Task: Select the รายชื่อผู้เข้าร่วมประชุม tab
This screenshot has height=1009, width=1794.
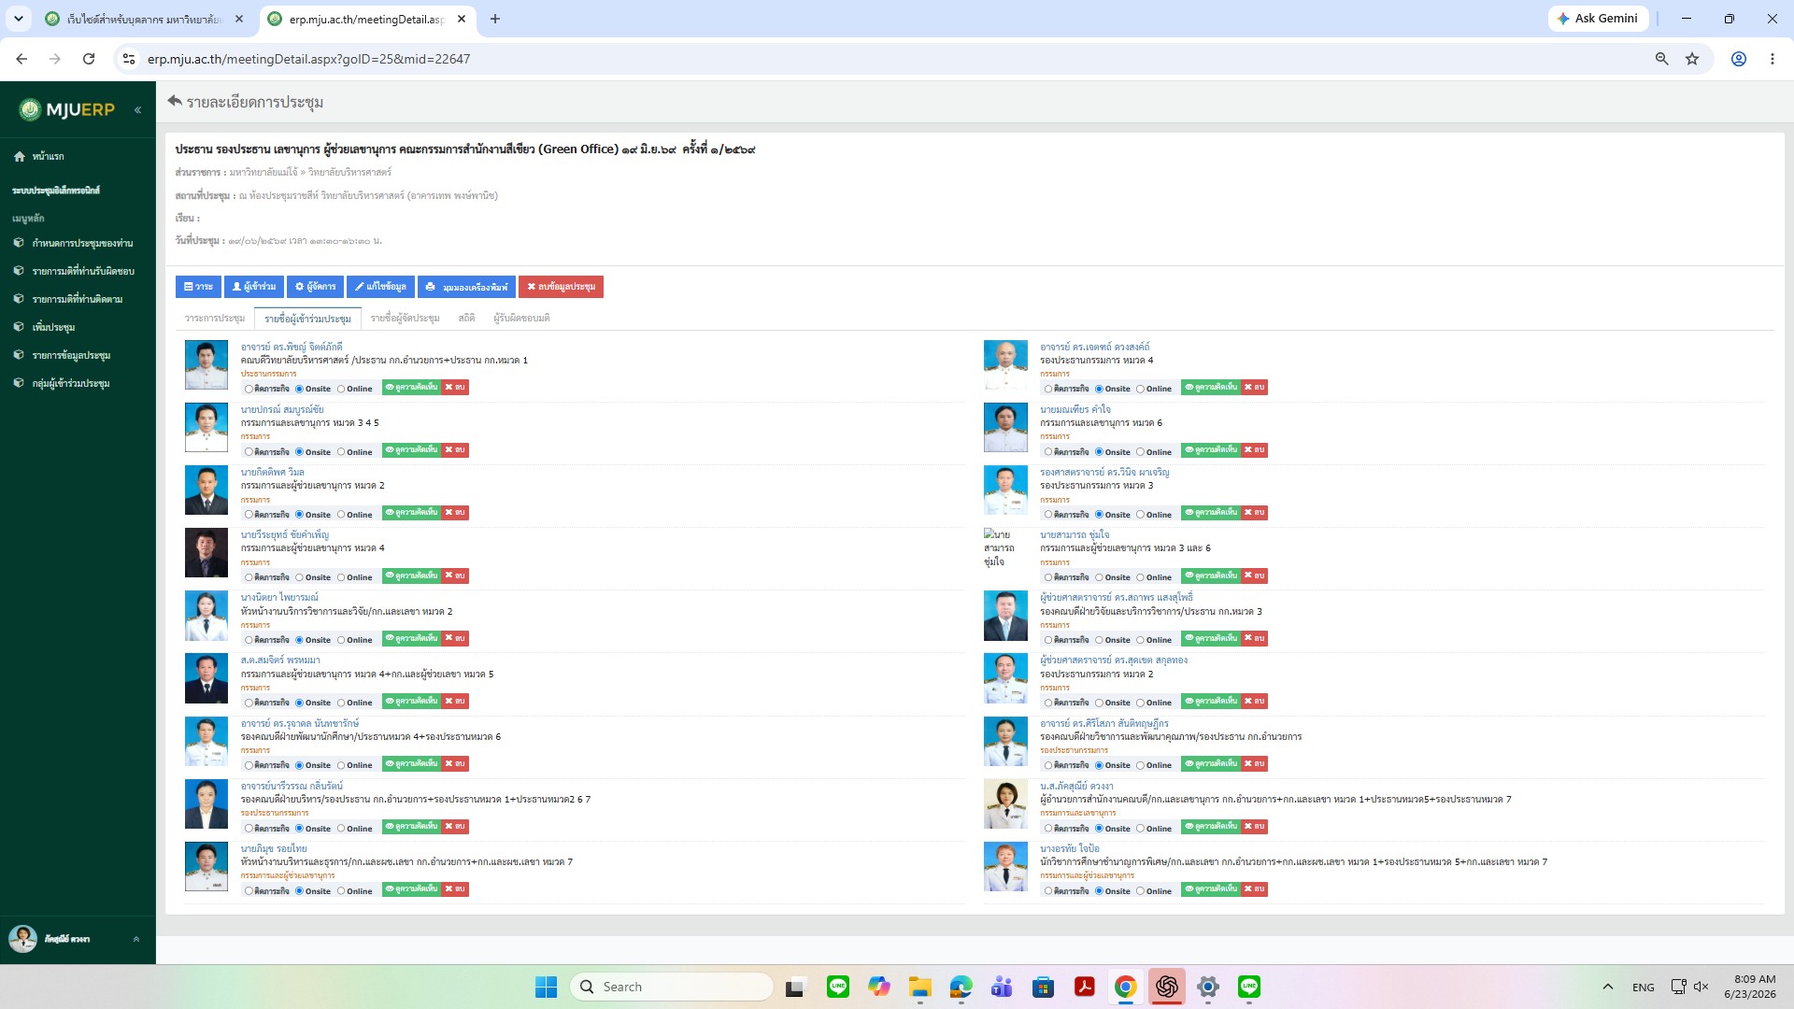Action: point(307,319)
